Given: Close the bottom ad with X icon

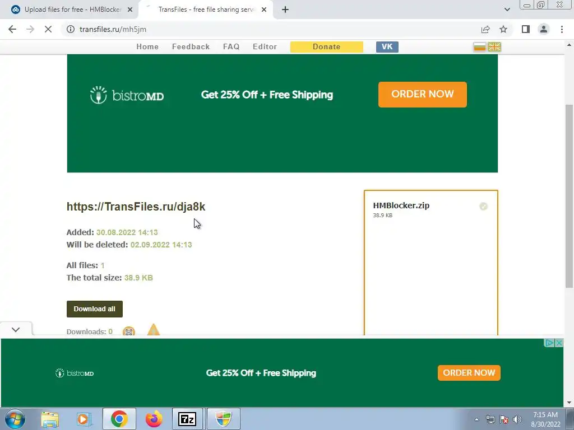Looking at the screenshot, I should pyautogui.click(x=559, y=343).
